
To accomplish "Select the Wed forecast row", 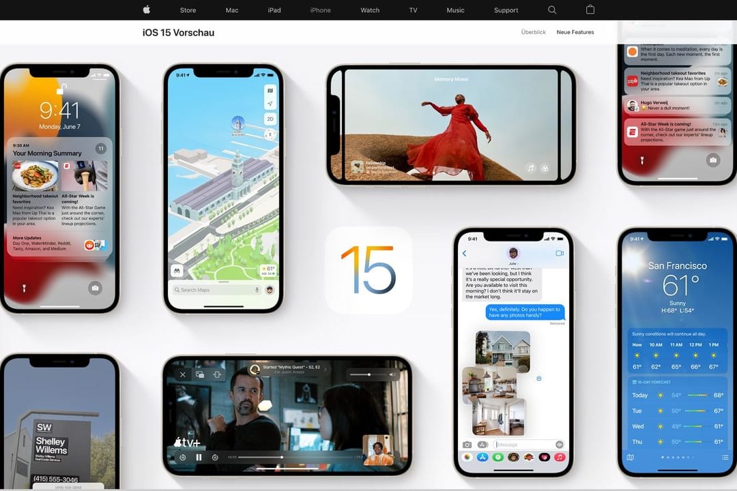I will point(678,426).
